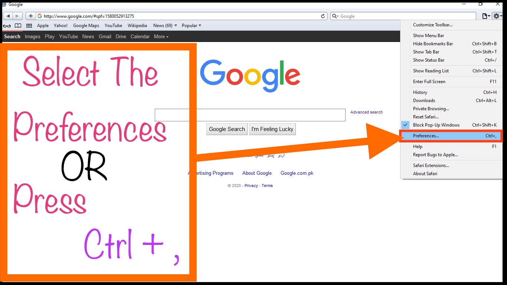The width and height of the screenshot is (507, 285).
Task: Click the Google favicon in address bar
Action: [x=40, y=16]
